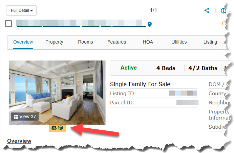Open the 3D tour cube icon
The height and width of the screenshot is (153, 234).
click(x=61, y=128)
